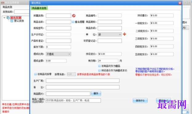Click the app icon in background window title

coord(2,3)
